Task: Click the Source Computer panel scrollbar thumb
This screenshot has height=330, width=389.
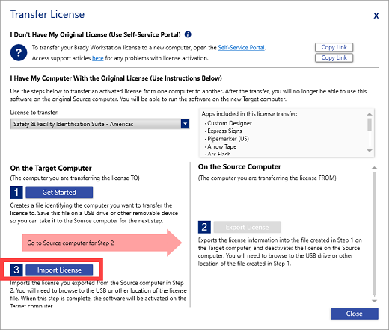Action: tap(374, 234)
